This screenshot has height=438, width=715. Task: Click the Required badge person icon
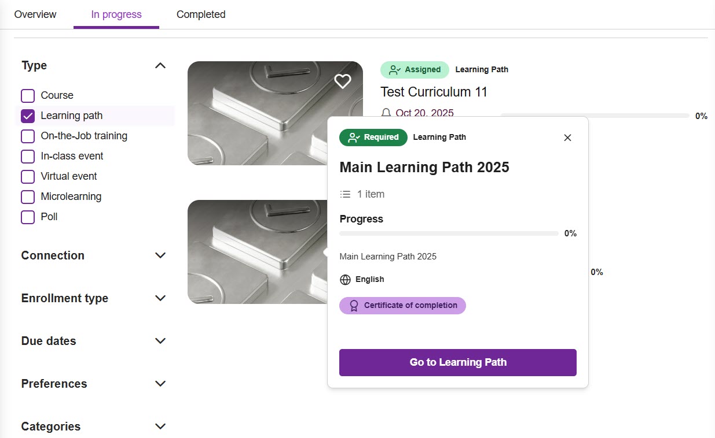point(354,138)
